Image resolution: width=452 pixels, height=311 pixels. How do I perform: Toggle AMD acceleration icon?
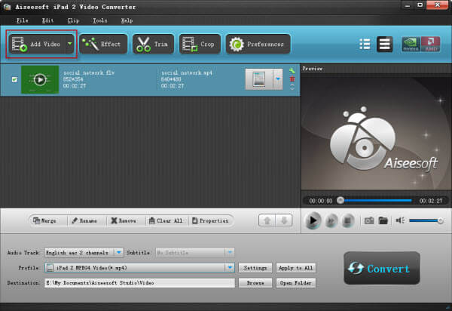coord(431,45)
